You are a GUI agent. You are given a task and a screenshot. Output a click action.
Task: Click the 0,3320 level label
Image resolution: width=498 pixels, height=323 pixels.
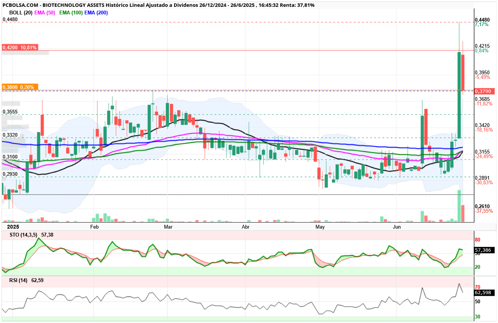coord(10,135)
